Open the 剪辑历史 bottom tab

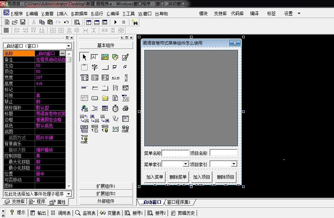point(183,213)
